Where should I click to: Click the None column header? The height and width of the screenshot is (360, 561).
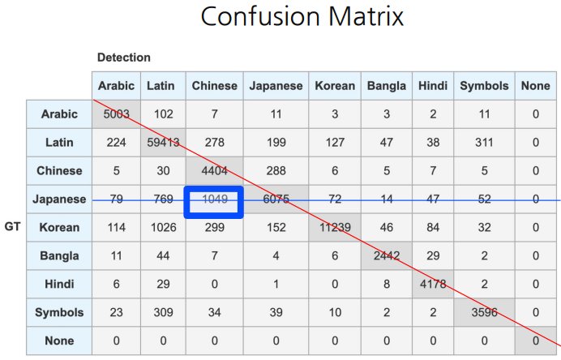pyautogui.click(x=536, y=86)
